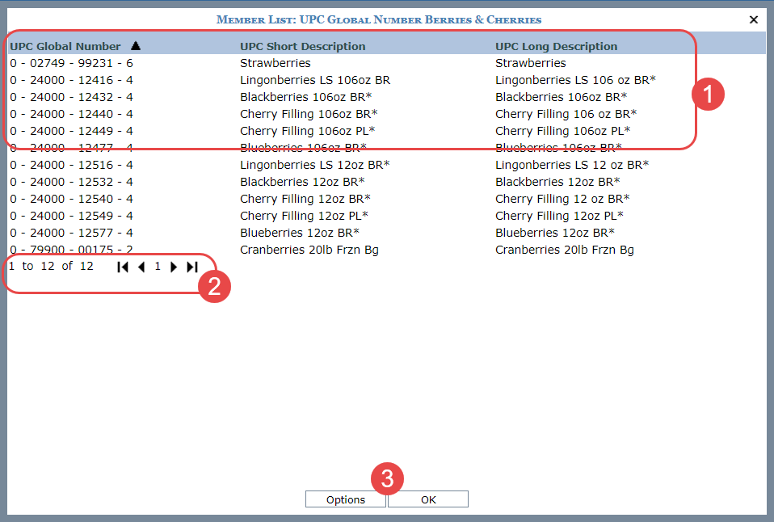Viewport: 774px width, 522px height.
Task: Click the last page navigation icon
Action: click(x=192, y=267)
